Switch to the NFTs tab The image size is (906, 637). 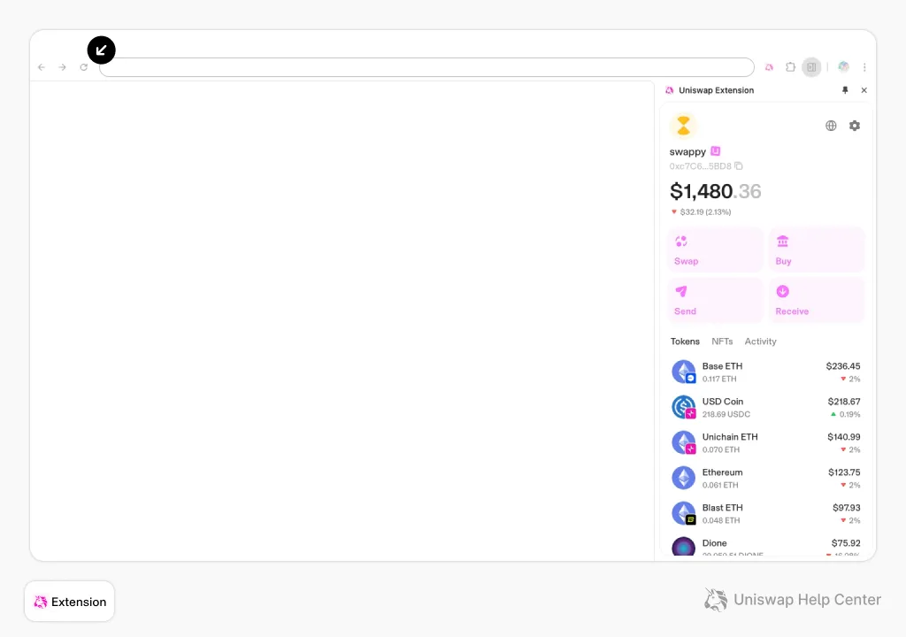(x=722, y=342)
